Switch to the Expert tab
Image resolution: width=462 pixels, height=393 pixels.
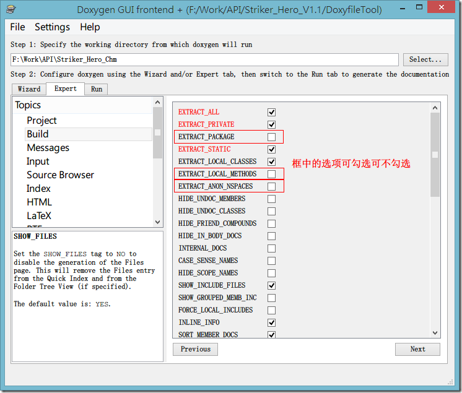(66, 89)
